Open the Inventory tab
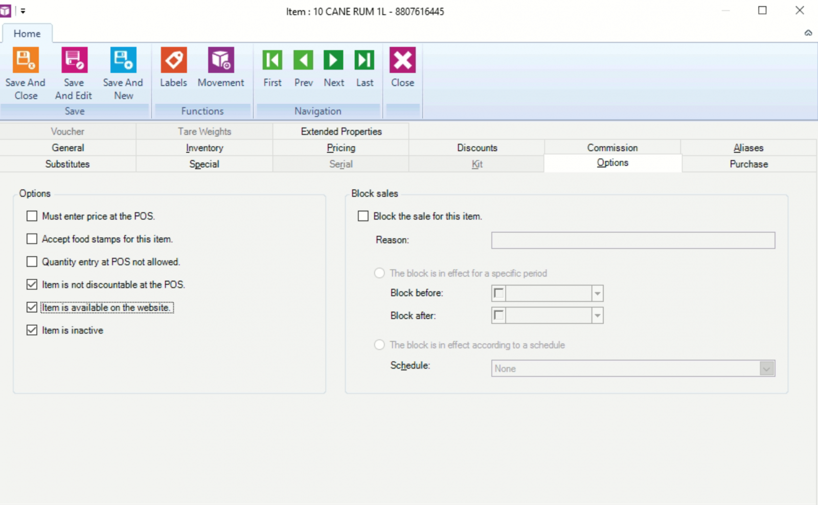Viewport: 818px width, 505px height. [204, 148]
